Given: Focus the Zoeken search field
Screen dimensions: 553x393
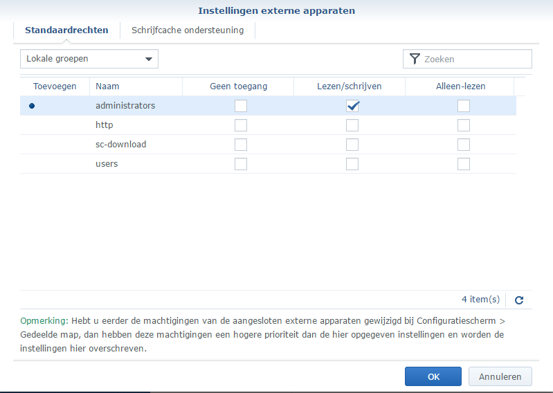Looking at the screenshot, I should coord(475,60).
